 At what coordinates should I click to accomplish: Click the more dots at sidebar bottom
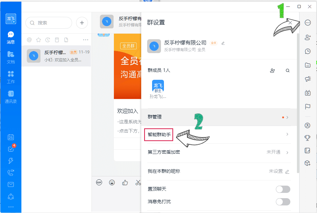tap(11, 207)
